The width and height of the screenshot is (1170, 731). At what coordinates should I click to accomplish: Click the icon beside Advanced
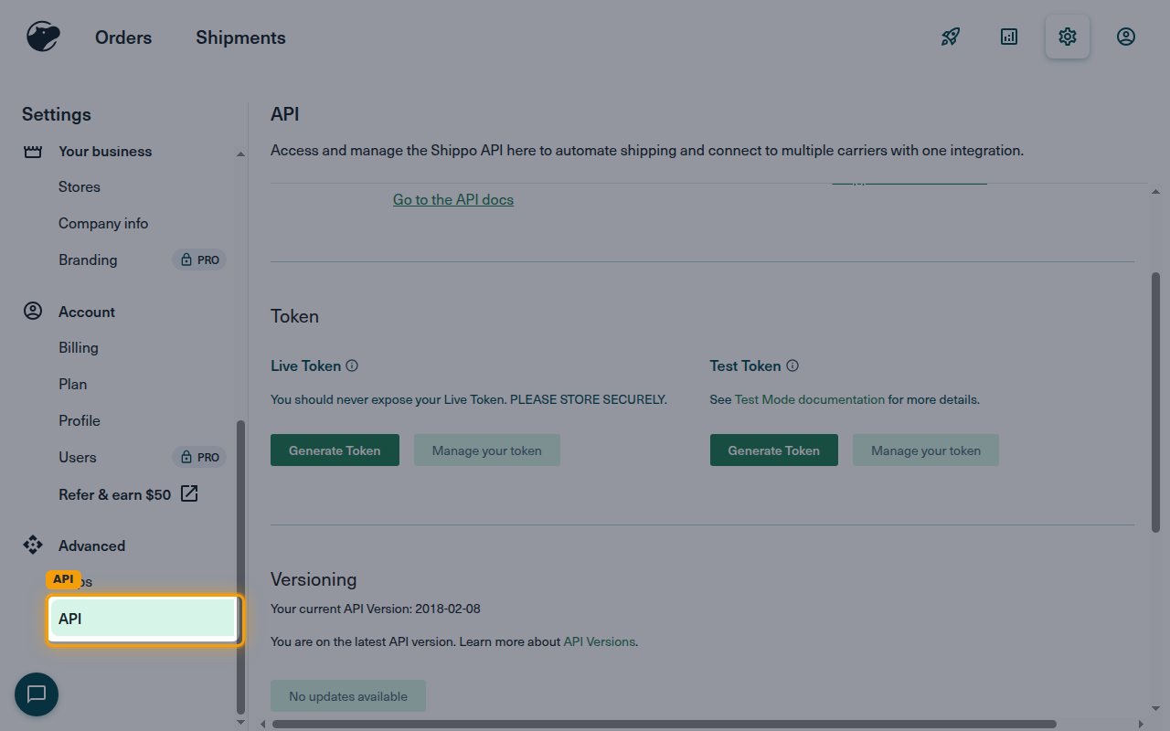click(33, 546)
